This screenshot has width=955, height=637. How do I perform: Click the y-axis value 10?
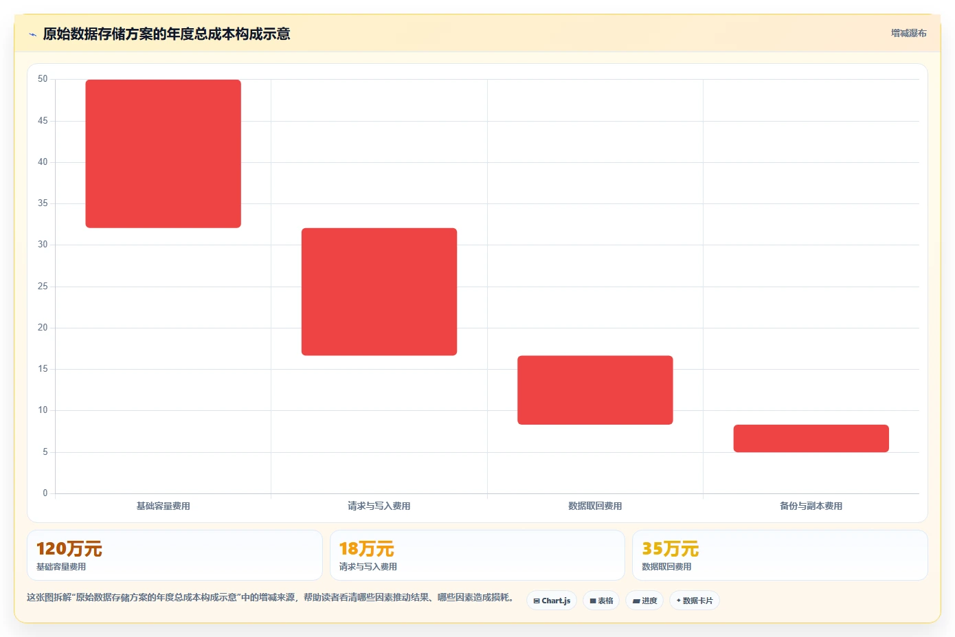(43, 410)
